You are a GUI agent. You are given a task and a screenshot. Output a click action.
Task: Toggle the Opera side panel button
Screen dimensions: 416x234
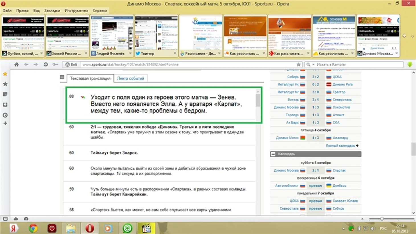click(5, 219)
